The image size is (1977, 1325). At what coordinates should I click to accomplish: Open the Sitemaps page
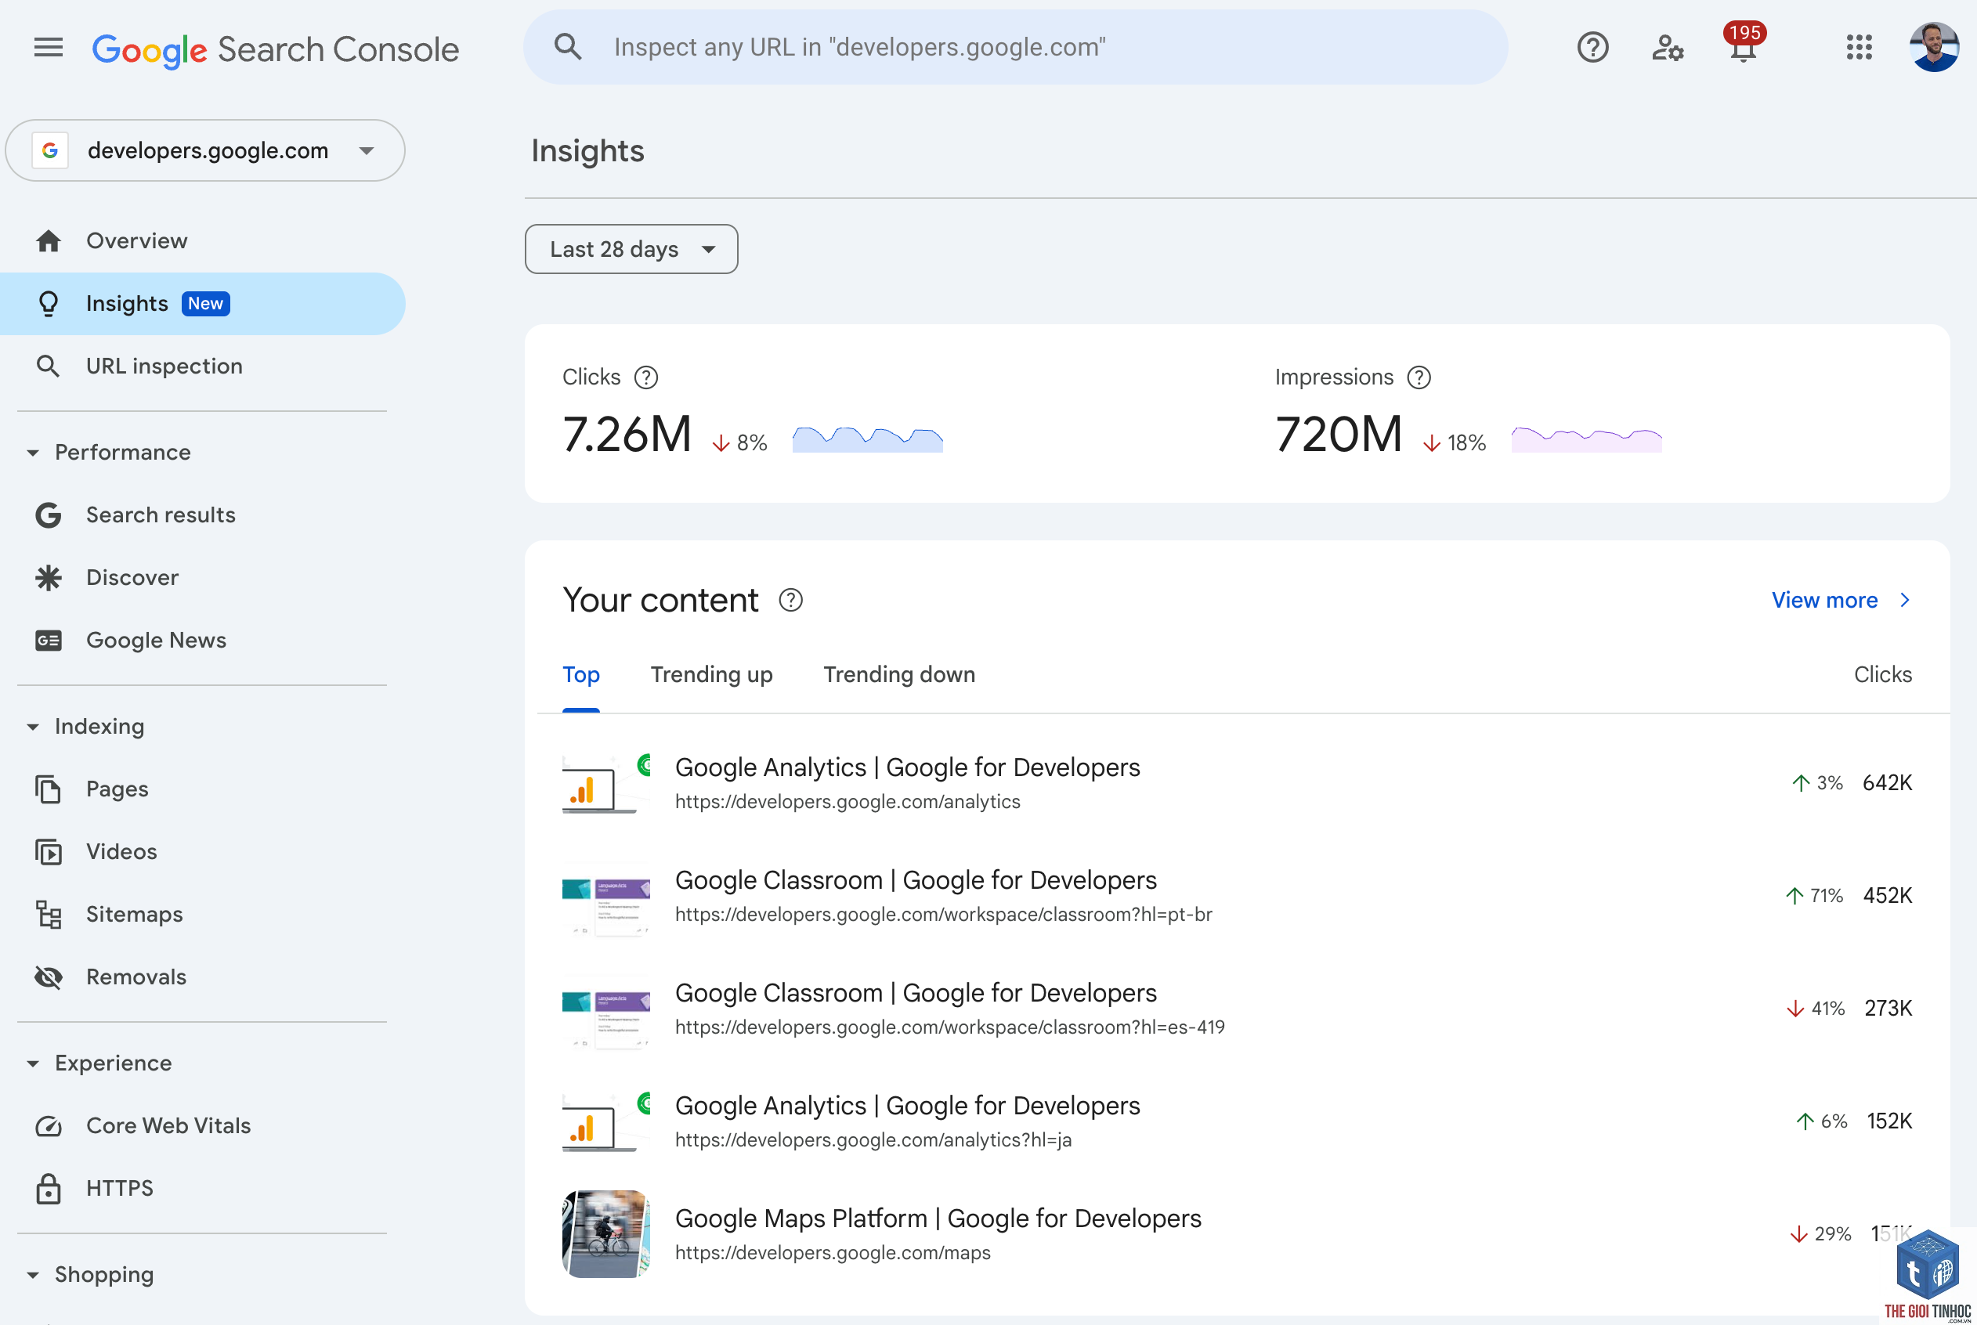[x=203, y=915]
